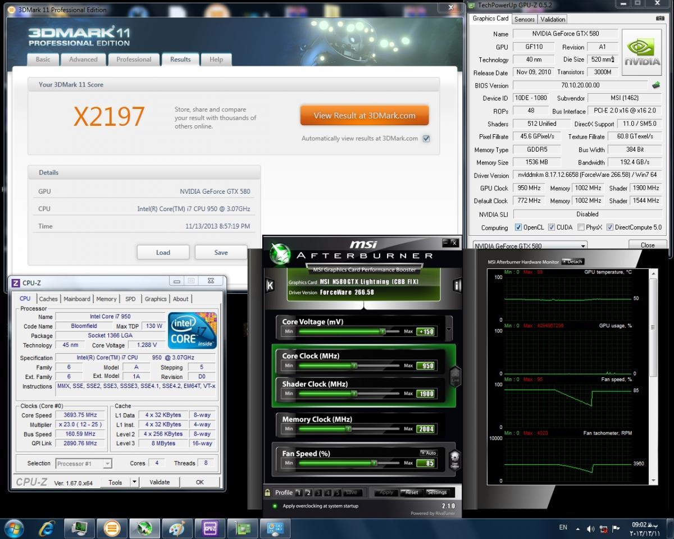Click the Save button in 3DMark details
674x539 pixels.
221,252
